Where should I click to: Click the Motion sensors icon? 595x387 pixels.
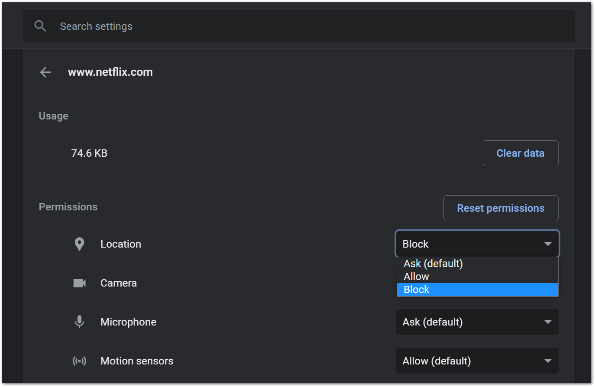pos(79,361)
